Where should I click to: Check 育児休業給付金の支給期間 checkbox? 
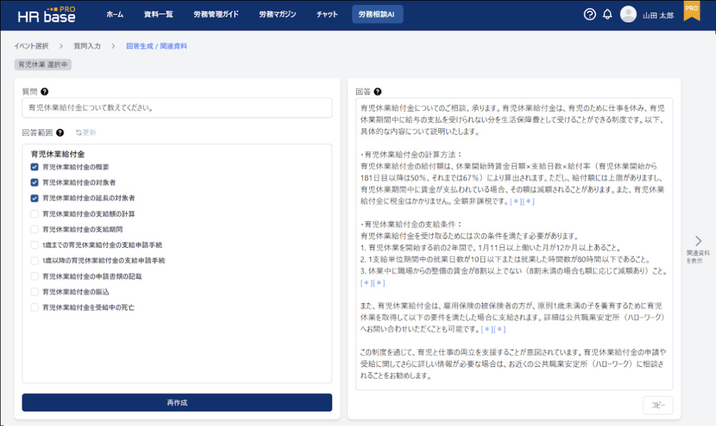tap(35, 229)
